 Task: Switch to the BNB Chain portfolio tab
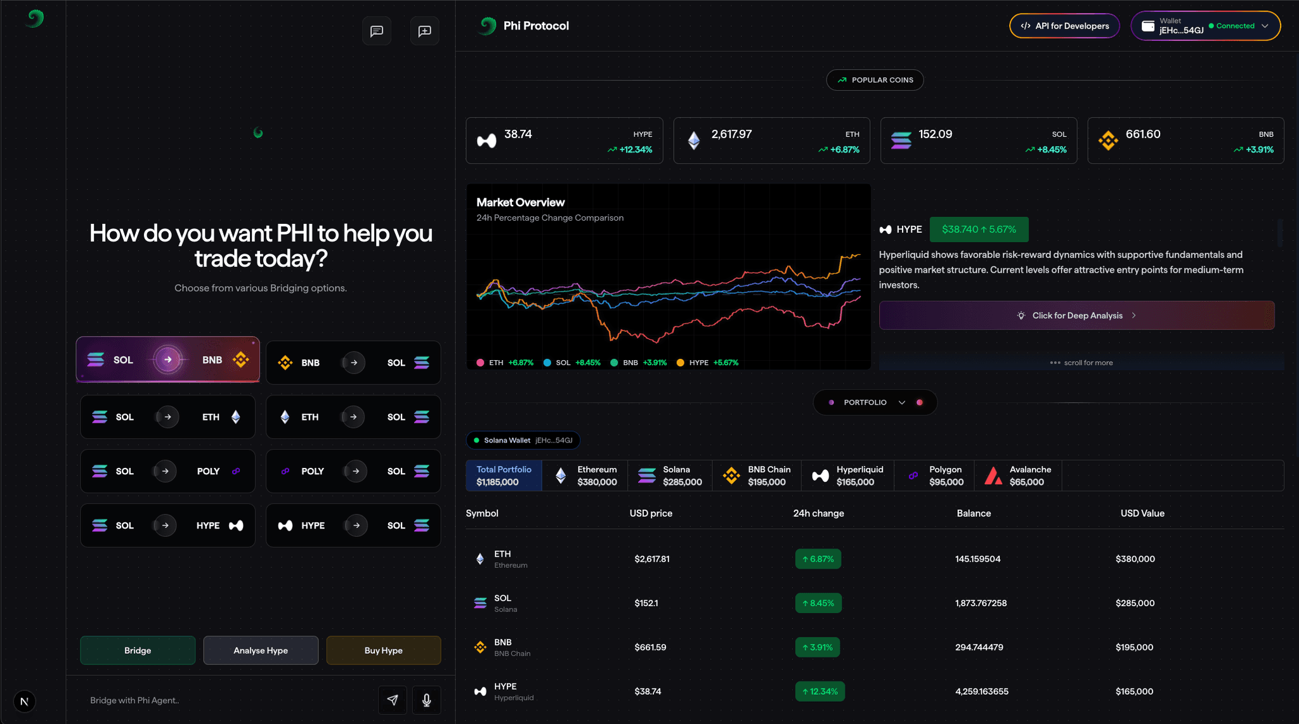coord(757,475)
